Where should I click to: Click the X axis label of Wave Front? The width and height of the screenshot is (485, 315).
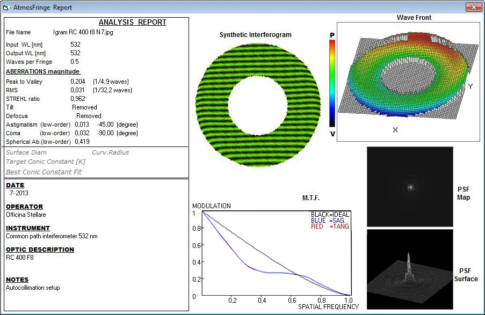click(x=395, y=130)
